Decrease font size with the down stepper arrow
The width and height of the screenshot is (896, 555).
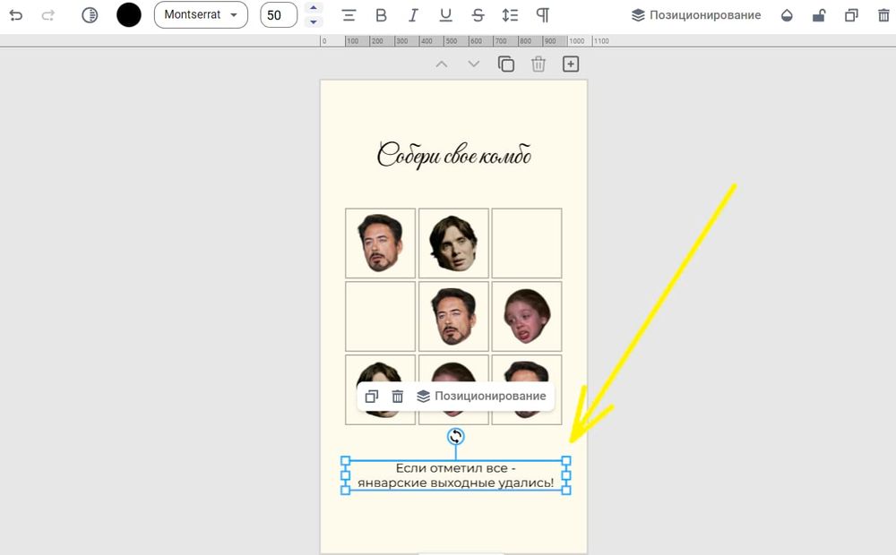313,22
